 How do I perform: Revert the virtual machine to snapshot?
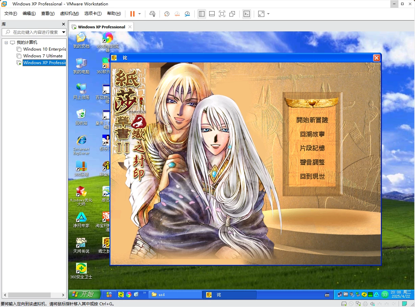177,14
